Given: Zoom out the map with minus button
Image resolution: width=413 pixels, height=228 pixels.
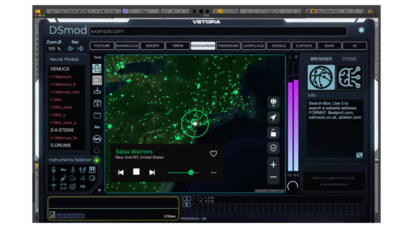Looking at the screenshot, I should pyautogui.click(x=273, y=177).
